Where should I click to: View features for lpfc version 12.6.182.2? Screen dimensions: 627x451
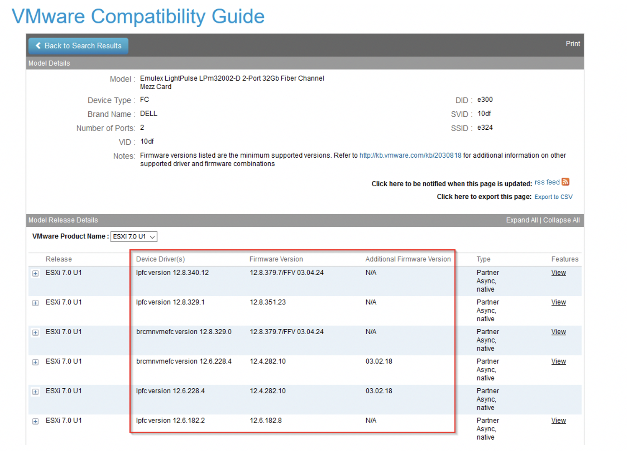(558, 420)
